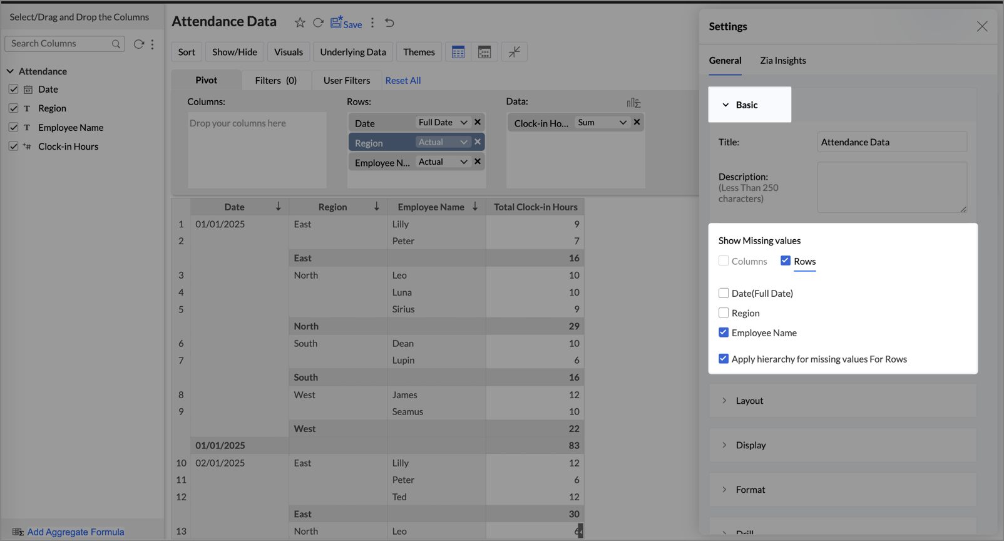1004x541 pixels.
Task: Open the User Filters tab
Action: click(x=346, y=80)
